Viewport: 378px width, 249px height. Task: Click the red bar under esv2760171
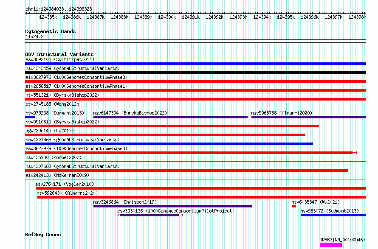tap(201, 188)
